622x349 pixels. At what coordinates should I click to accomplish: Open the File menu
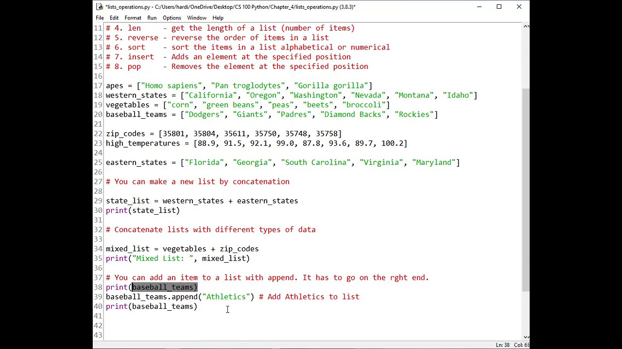(x=100, y=18)
